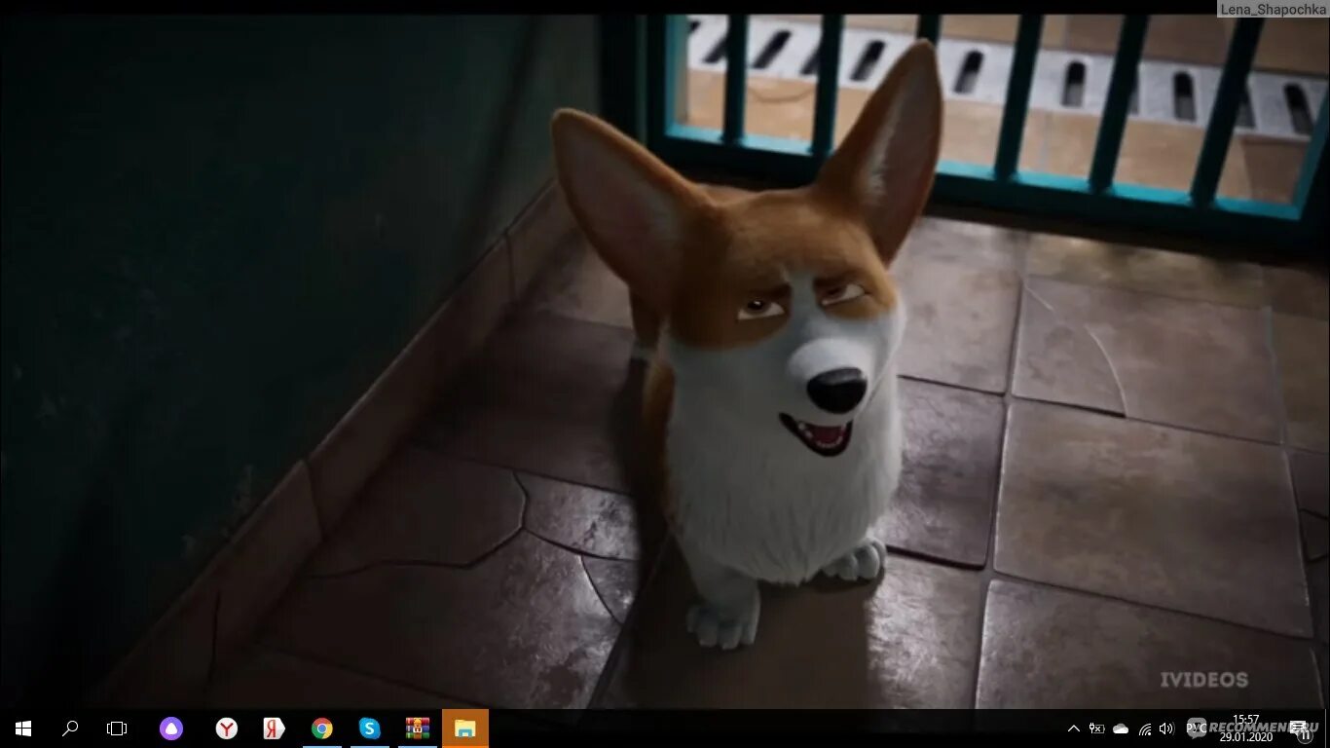Open Wi-Fi network settings in tray
Screen dimensions: 1330x748
pyautogui.click(x=1145, y=729)
